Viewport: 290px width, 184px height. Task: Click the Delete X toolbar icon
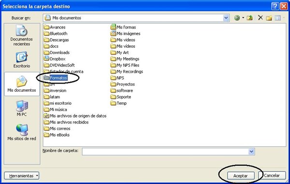261,18
